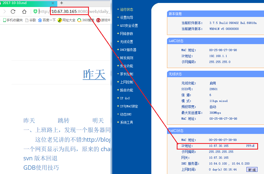
Task: Open 运行状态 in router menu
Action: tap(126, 9)
